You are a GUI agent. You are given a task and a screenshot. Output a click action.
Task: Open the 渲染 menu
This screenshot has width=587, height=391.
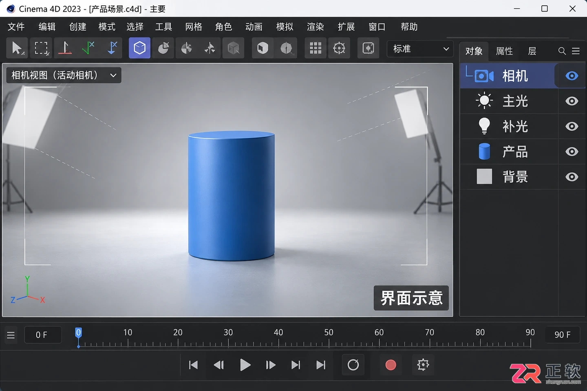[x=316, y=27]
